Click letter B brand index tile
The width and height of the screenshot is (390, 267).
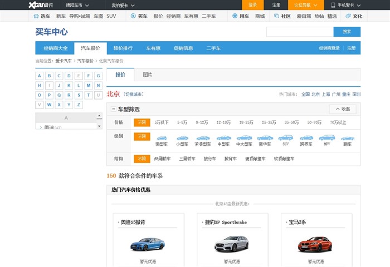point(49,76)
